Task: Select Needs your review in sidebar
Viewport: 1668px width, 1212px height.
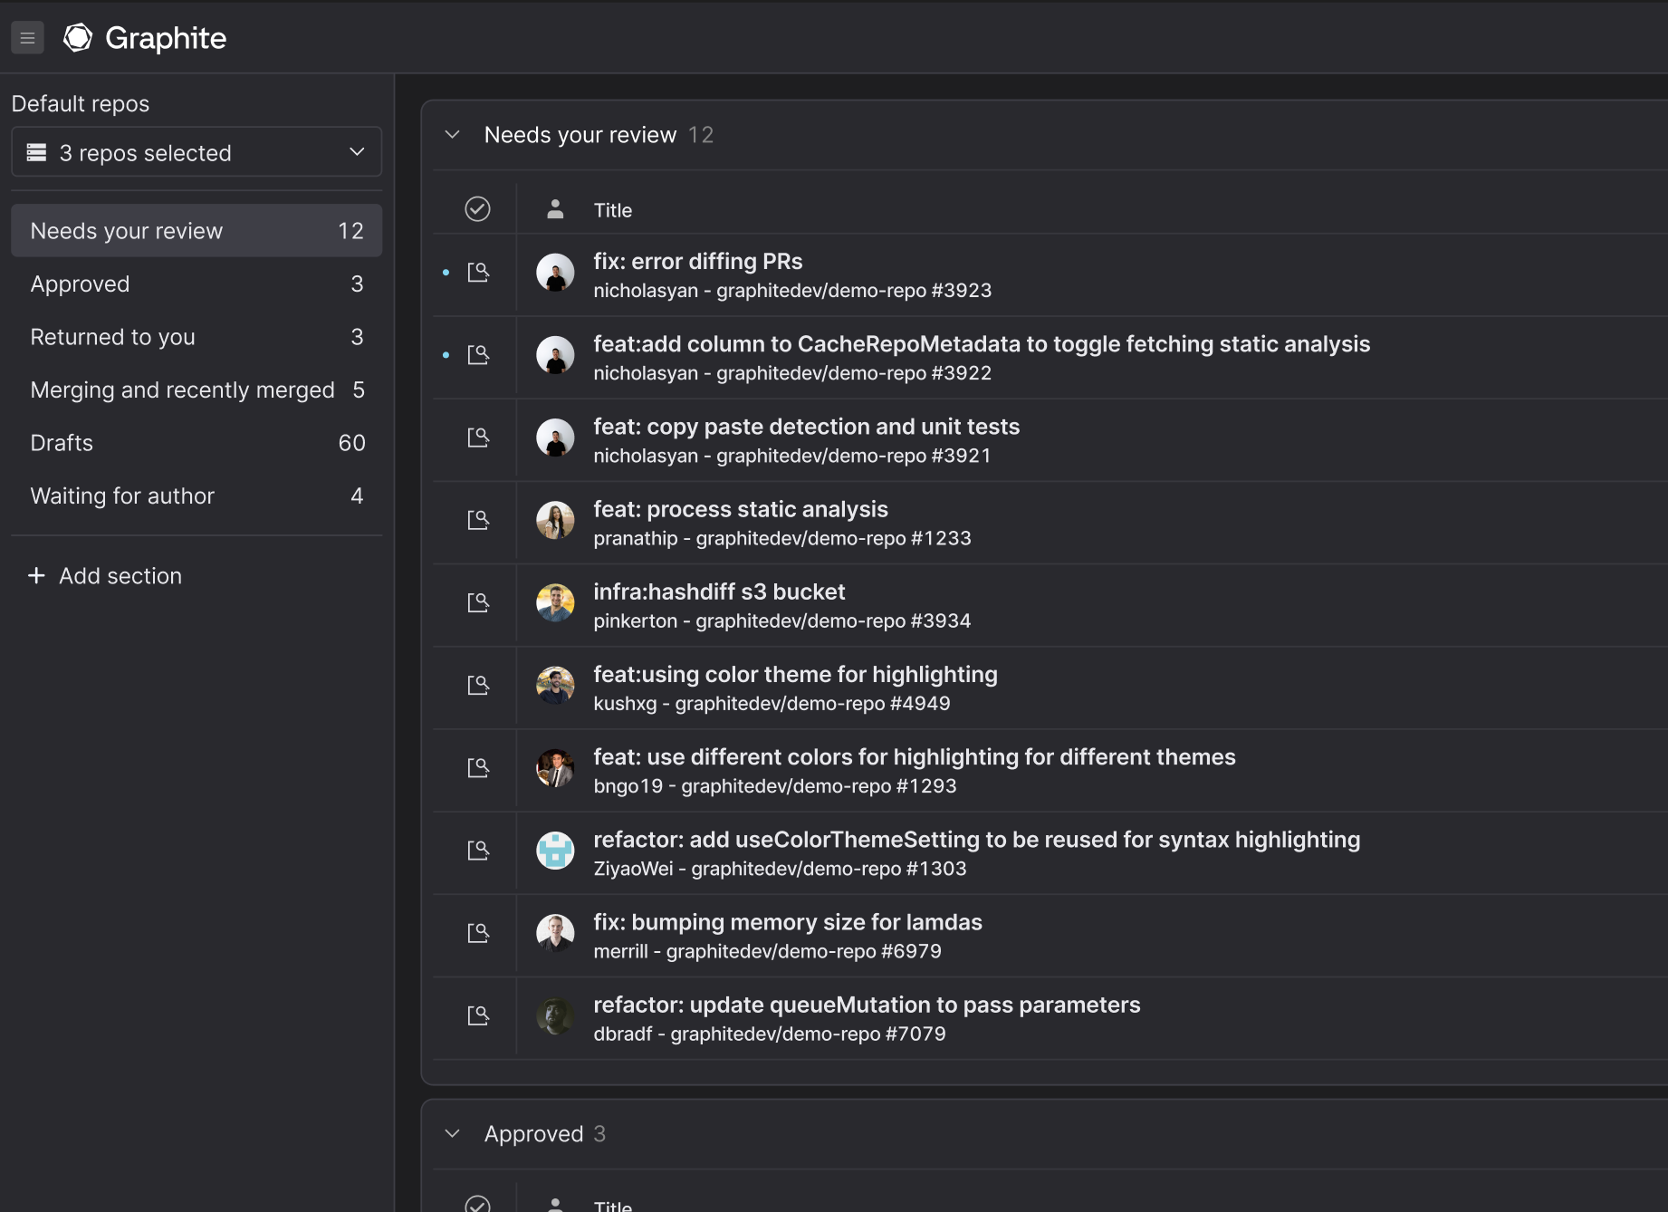Action: 197,231
